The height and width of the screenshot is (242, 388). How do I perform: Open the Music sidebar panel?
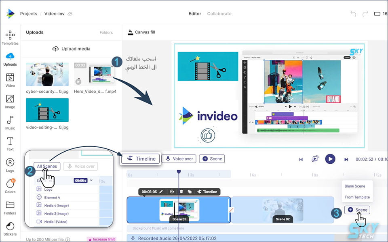(10, 123)
